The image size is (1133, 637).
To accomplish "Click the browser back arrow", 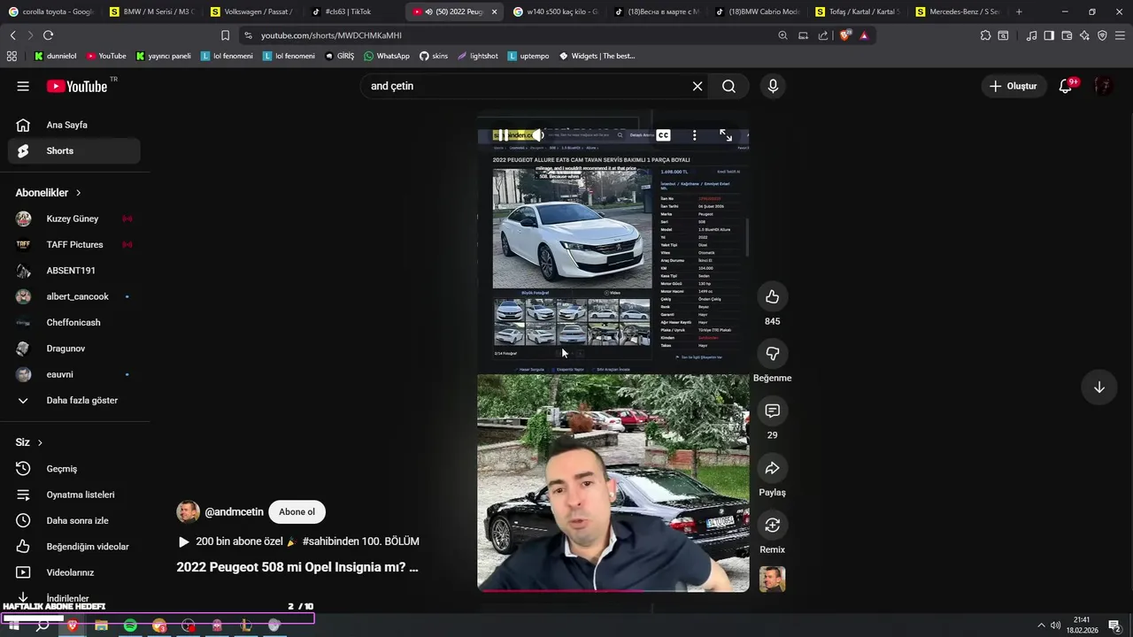I will coord(12,35).
